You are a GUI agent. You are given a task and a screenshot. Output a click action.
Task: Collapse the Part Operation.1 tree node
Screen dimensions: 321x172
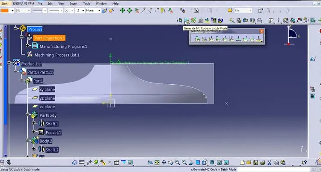21,37
